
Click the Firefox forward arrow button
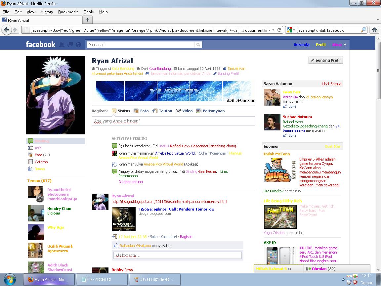pyautogui.click(x=15, y=30)
